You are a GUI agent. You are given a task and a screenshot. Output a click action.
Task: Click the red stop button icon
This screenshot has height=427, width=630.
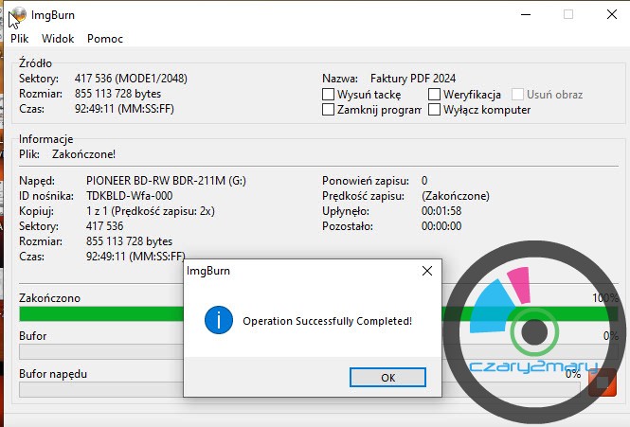tap(603, 383)
